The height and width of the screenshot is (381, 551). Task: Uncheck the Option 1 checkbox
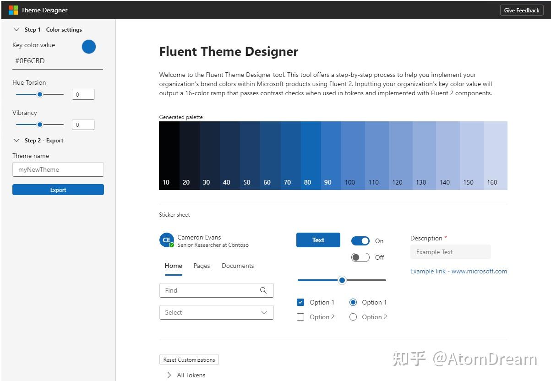click(300, 302)
